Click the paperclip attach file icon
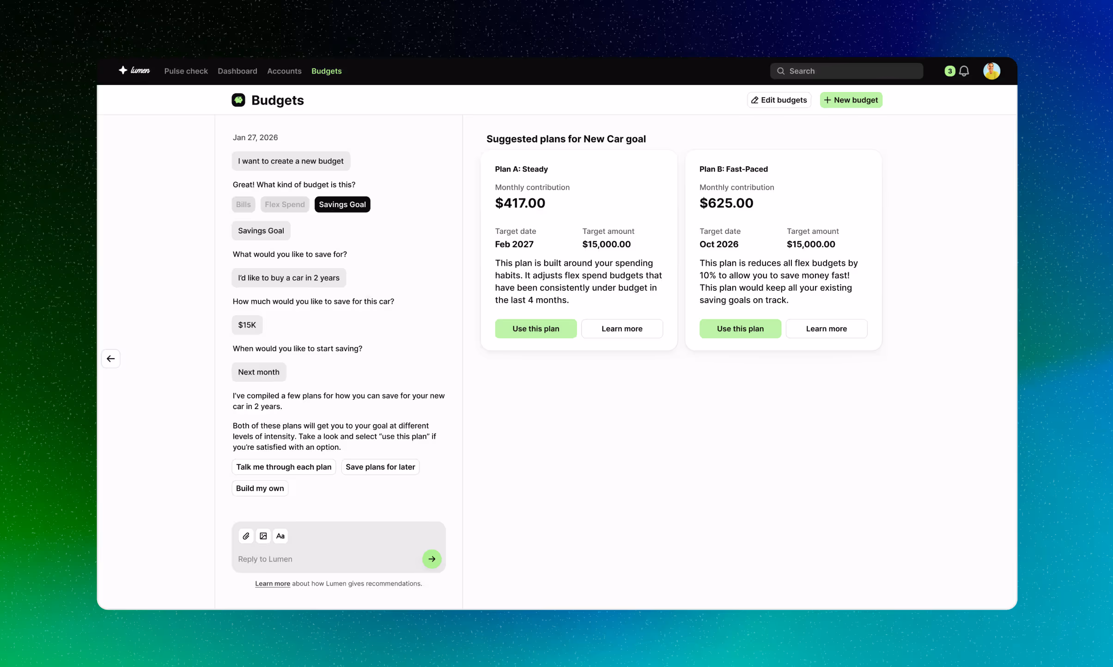Viewport: 1113px width, 667px height. coord(246,536)
